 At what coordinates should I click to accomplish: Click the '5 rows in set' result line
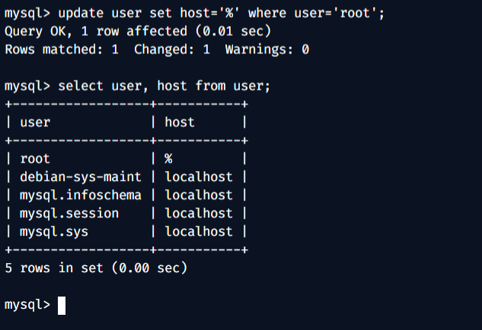coord(96,268)
